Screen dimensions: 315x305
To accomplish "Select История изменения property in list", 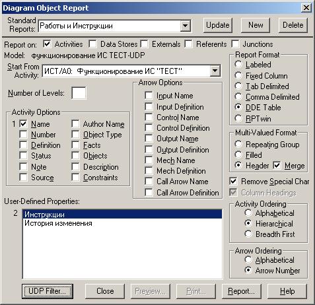I will 122,223.
